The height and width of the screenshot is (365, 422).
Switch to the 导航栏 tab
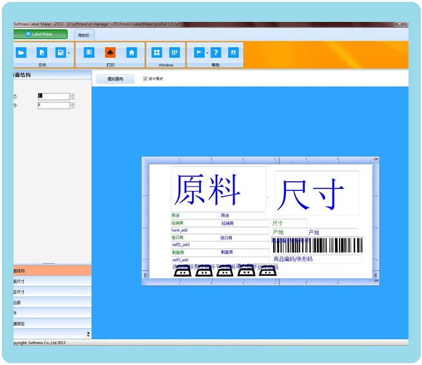(x=84, y=34)
